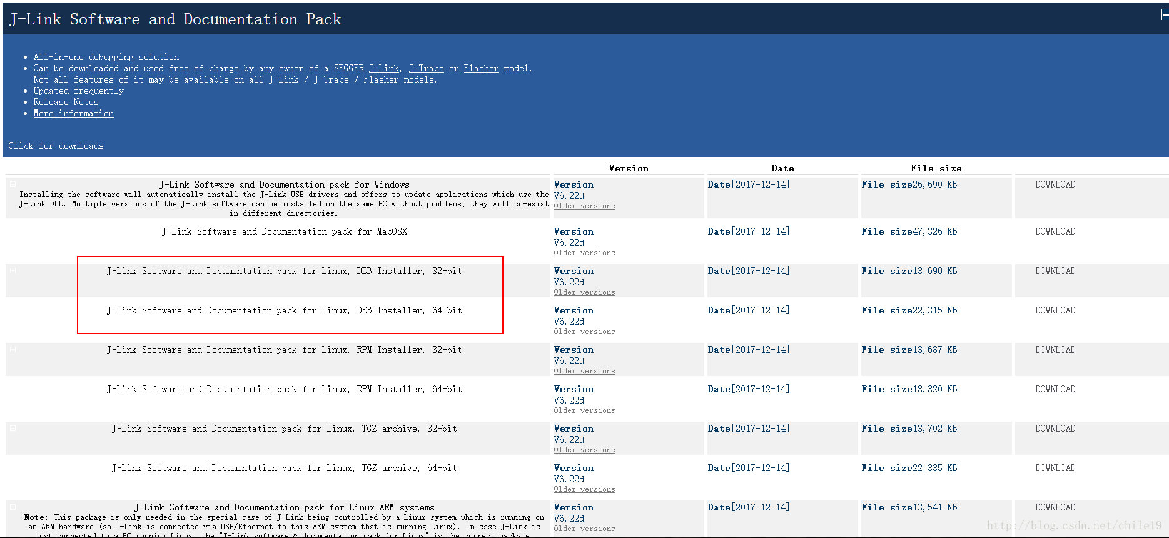Click the Windows installation description paragraph
1169x538 pixels.
(x=284, y=204)
